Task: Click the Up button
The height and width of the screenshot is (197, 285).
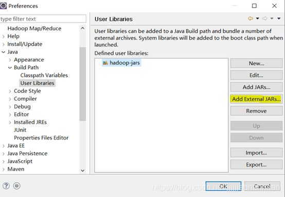Action: point(257,126)
